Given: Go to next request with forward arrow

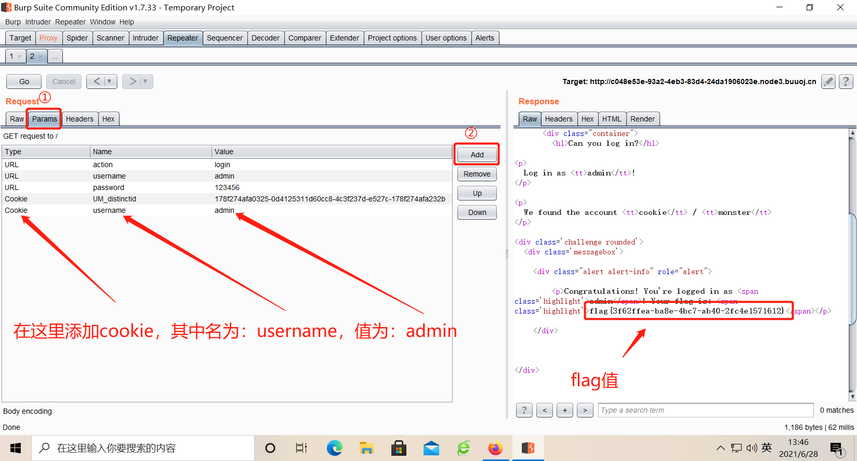Looking at the screenshot, I should [x=133, y=82].
